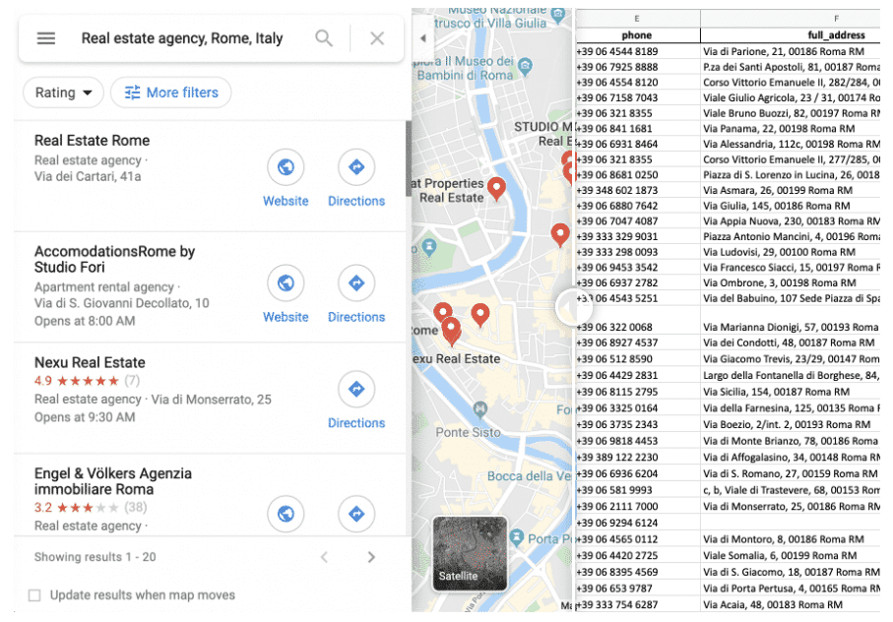Select the phone header cell
The width and height of the screenshot is (893, 622).
click(637, 35)
